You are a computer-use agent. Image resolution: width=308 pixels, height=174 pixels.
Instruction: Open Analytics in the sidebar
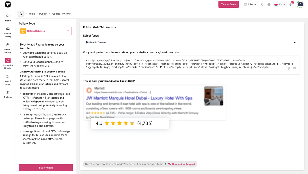coord(8,94)
